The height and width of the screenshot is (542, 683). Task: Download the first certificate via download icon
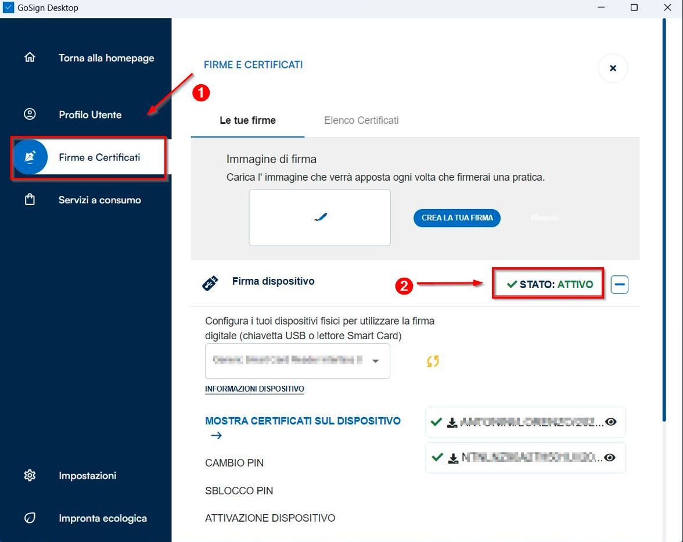click(452, 422)
